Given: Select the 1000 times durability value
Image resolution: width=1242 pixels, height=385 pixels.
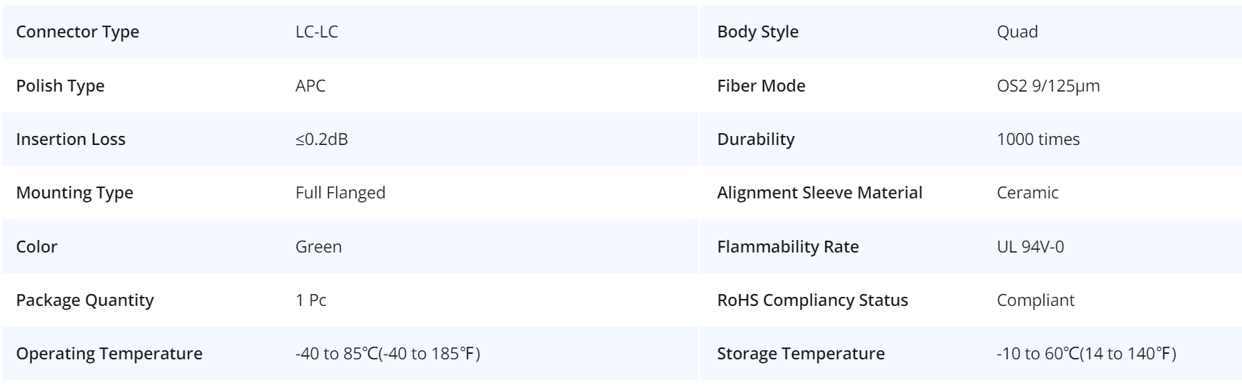Looking at the screenshot, I should pyautogui.click(x=1038, y=139).
